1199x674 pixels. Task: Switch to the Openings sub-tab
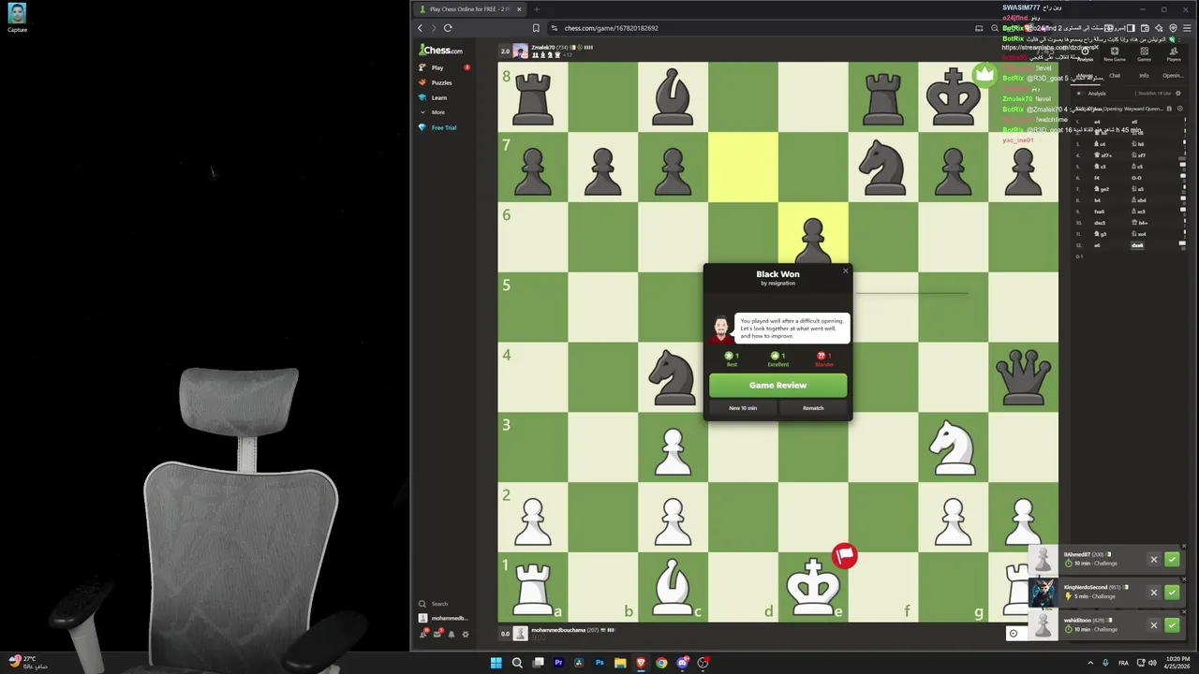pos(1173,76)
